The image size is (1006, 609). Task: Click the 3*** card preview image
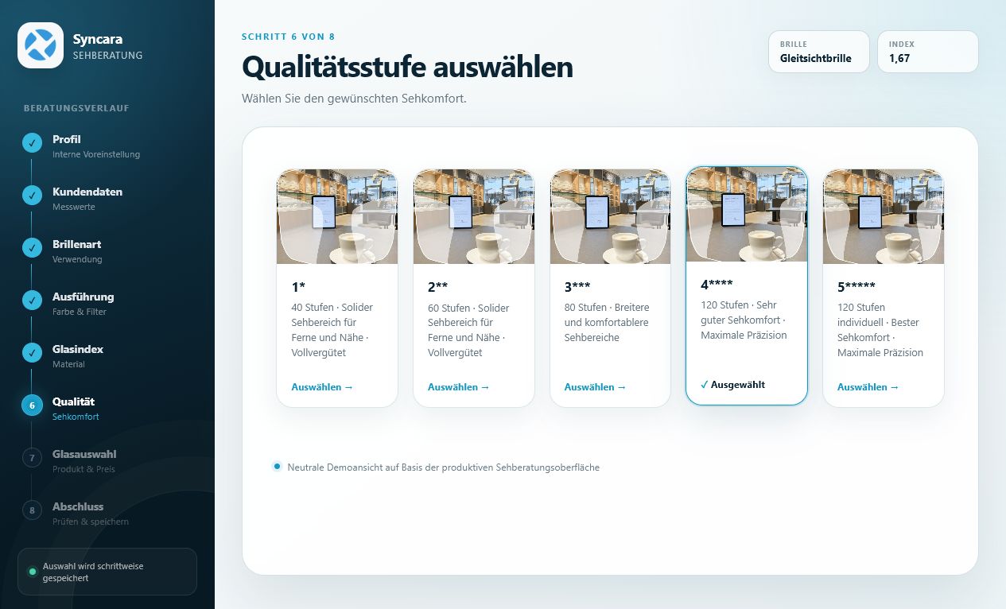[611, 216]
